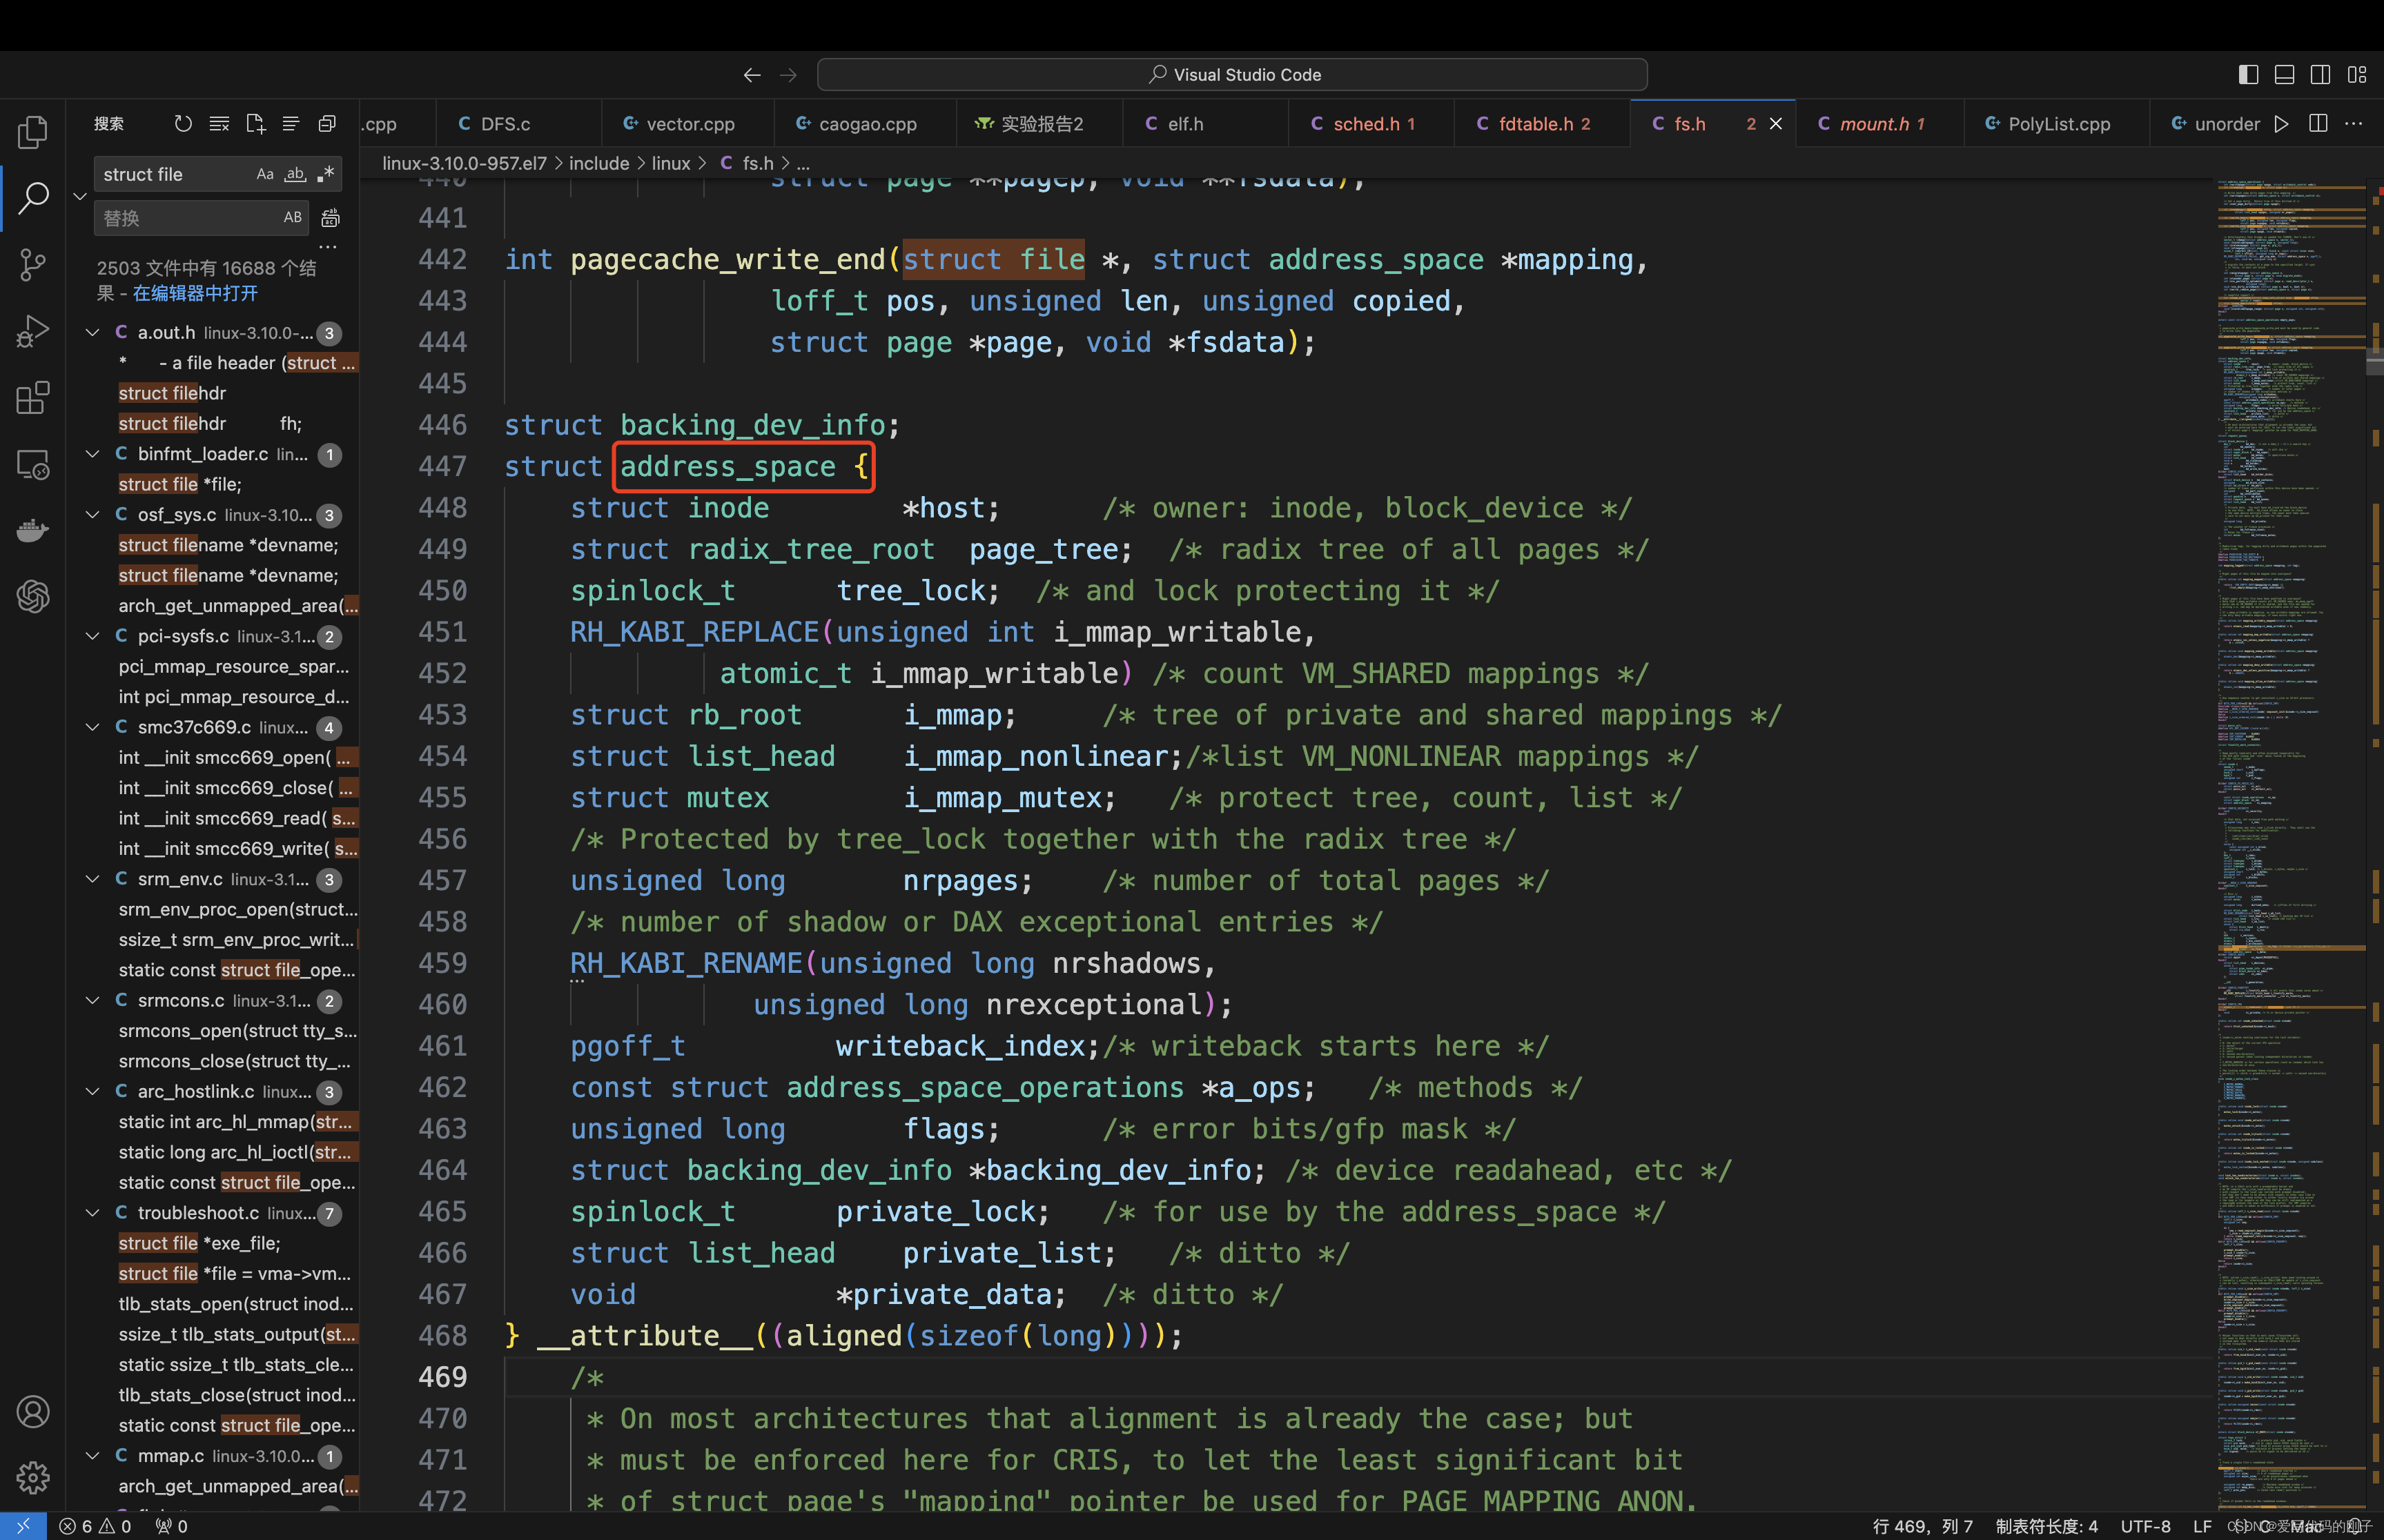Click the remote window status icon
This screenshot has height=1540, width=2384.
pos(23,1526)
